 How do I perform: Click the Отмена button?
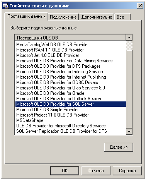(96, 171)
